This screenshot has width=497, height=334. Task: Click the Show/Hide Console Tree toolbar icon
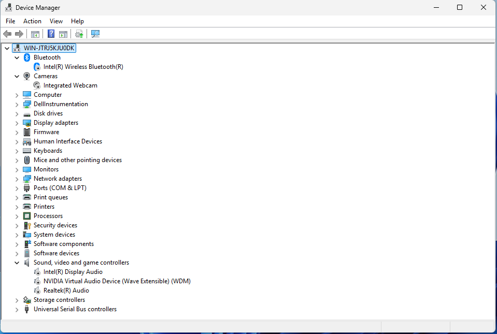pos(35,34)
